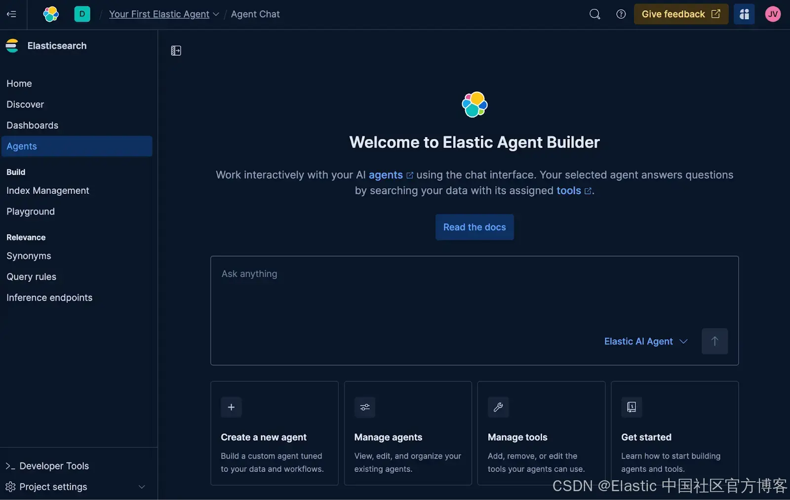The width and height of the screenshot is (790, 500).
Task: Click the sliders icon on Manage agents card
Action: click(365, 407)
